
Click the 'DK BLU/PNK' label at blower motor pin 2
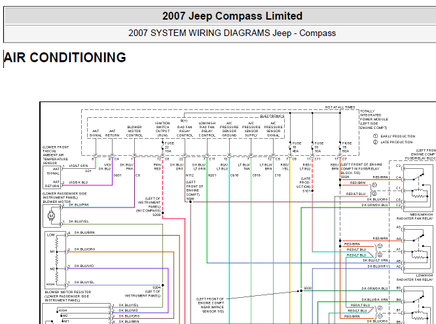(x=79, y=205)
